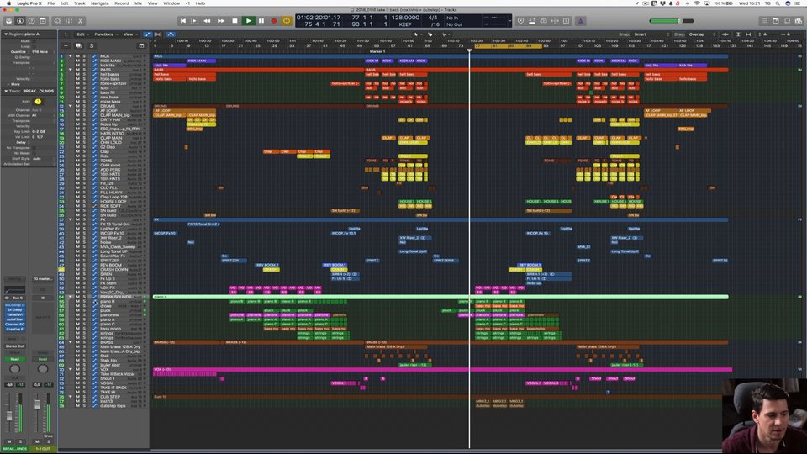Adjust horizontal zoom slider
The height and width of the screenshot is (454, 807).
[787, 34]
